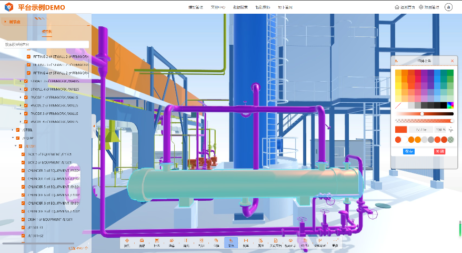Uncheck PNODE 3 of FRMWORK /WALLS checkbox
This screenshot has width=462, height=253.
click(x=25, y=113)
